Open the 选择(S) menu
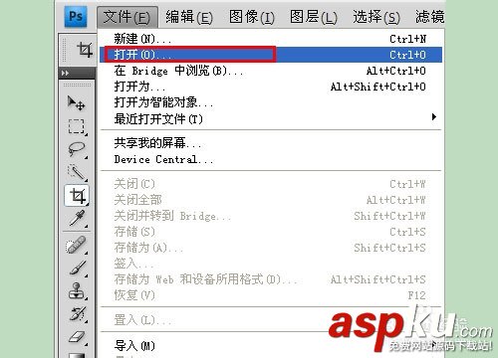 (376, 17)
